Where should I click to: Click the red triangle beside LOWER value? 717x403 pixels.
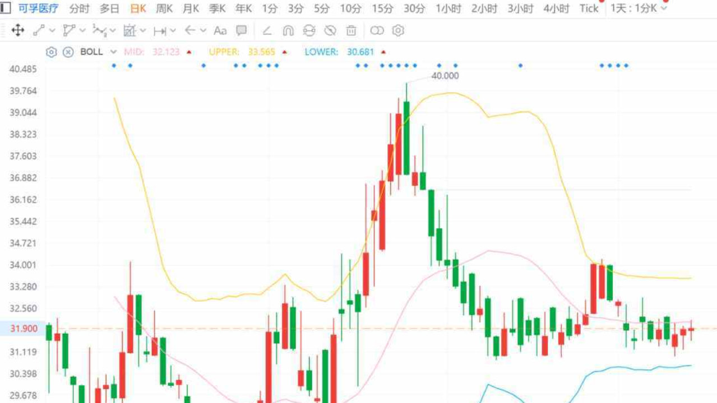pos(383,52)
